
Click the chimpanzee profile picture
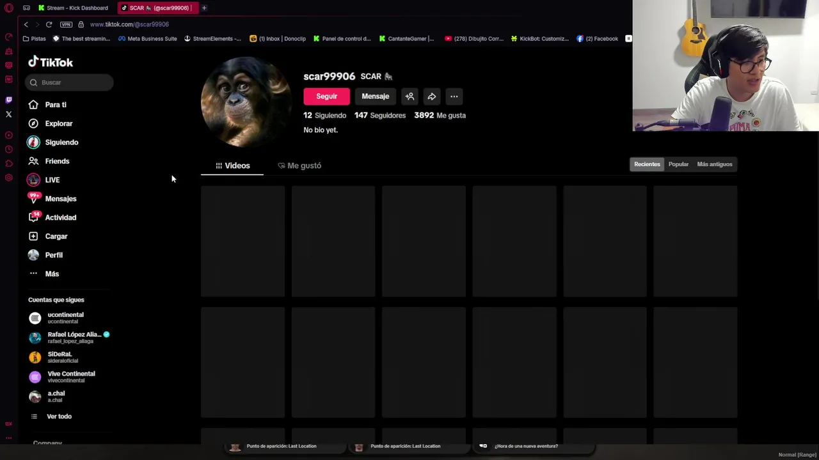pyautogui.click(x=246, y=102)
